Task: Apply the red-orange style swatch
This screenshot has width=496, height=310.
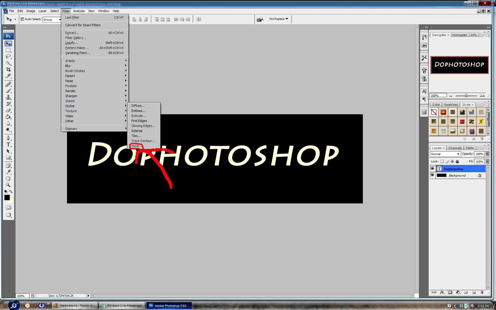Action: click(443, 112)
